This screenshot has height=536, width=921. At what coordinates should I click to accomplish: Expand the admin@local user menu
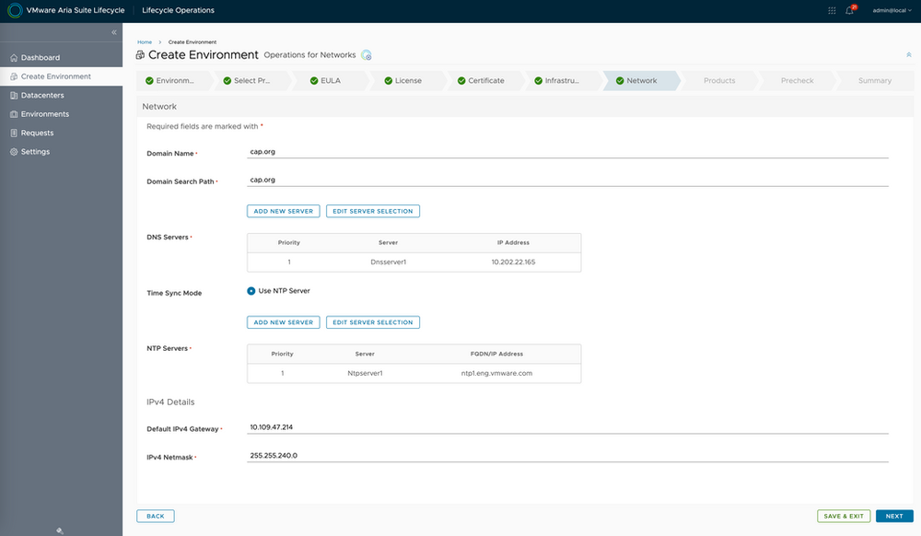(x=892, y=10)
